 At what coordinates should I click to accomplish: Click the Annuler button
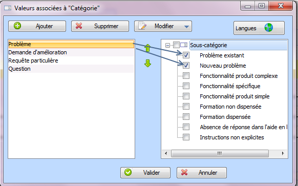[x=202, y=173]
